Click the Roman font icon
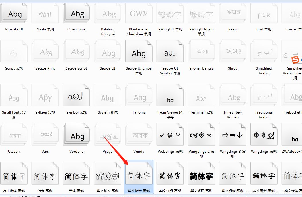This screenshot has width=302, height=197. (x=292, y=14)
